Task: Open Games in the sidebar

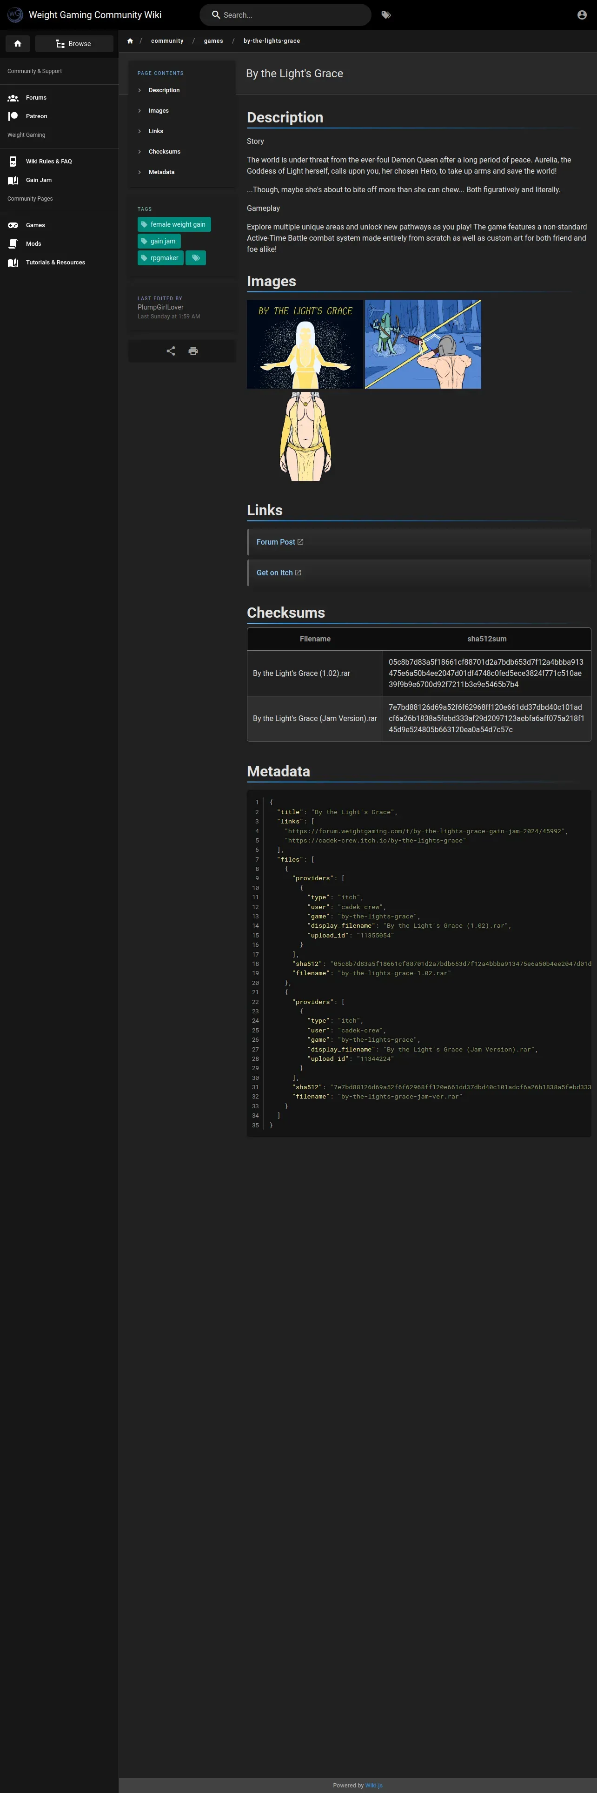Action: pos(35,225)
